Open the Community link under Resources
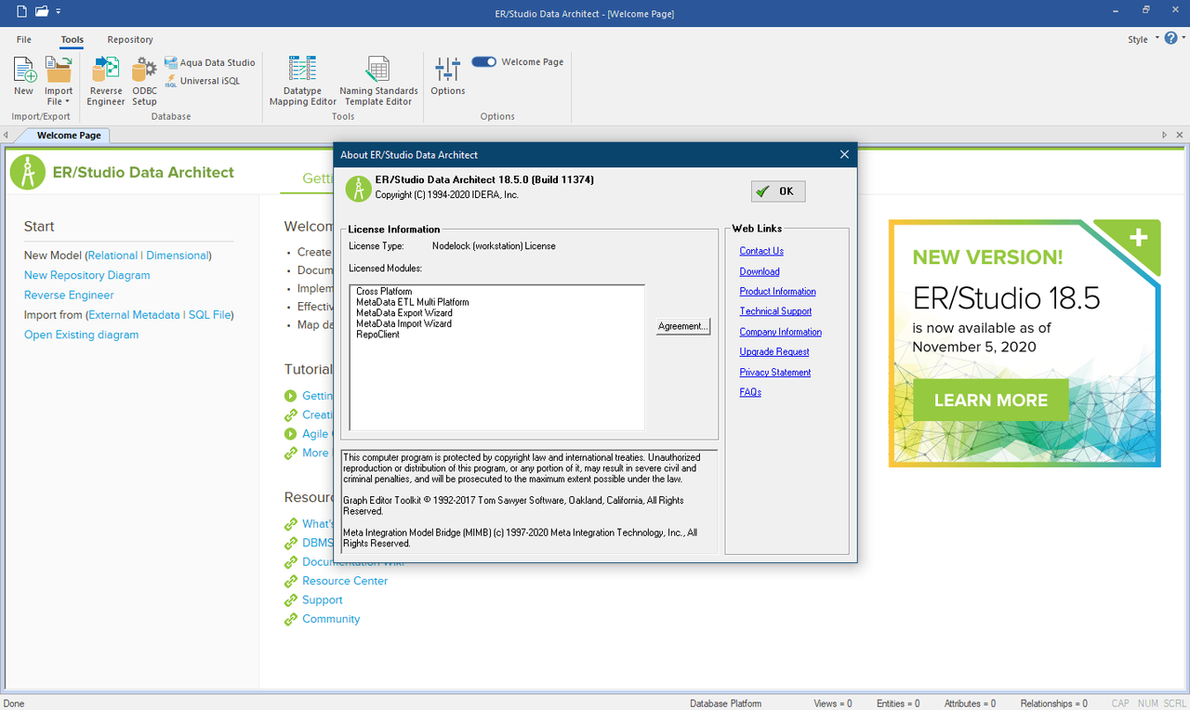Screen dimensions: 1190x710 [331, 619]
